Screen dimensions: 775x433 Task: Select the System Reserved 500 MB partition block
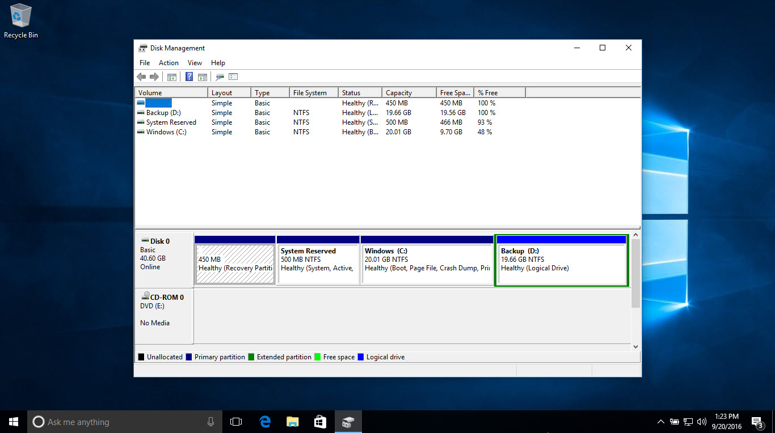coord(318,260)
